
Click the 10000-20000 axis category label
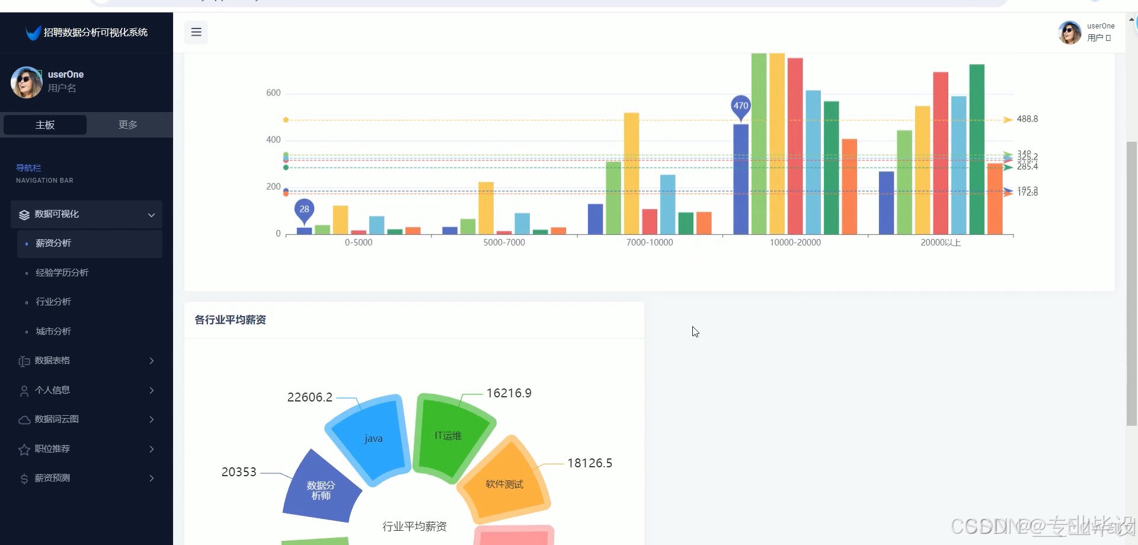point(795,243)
